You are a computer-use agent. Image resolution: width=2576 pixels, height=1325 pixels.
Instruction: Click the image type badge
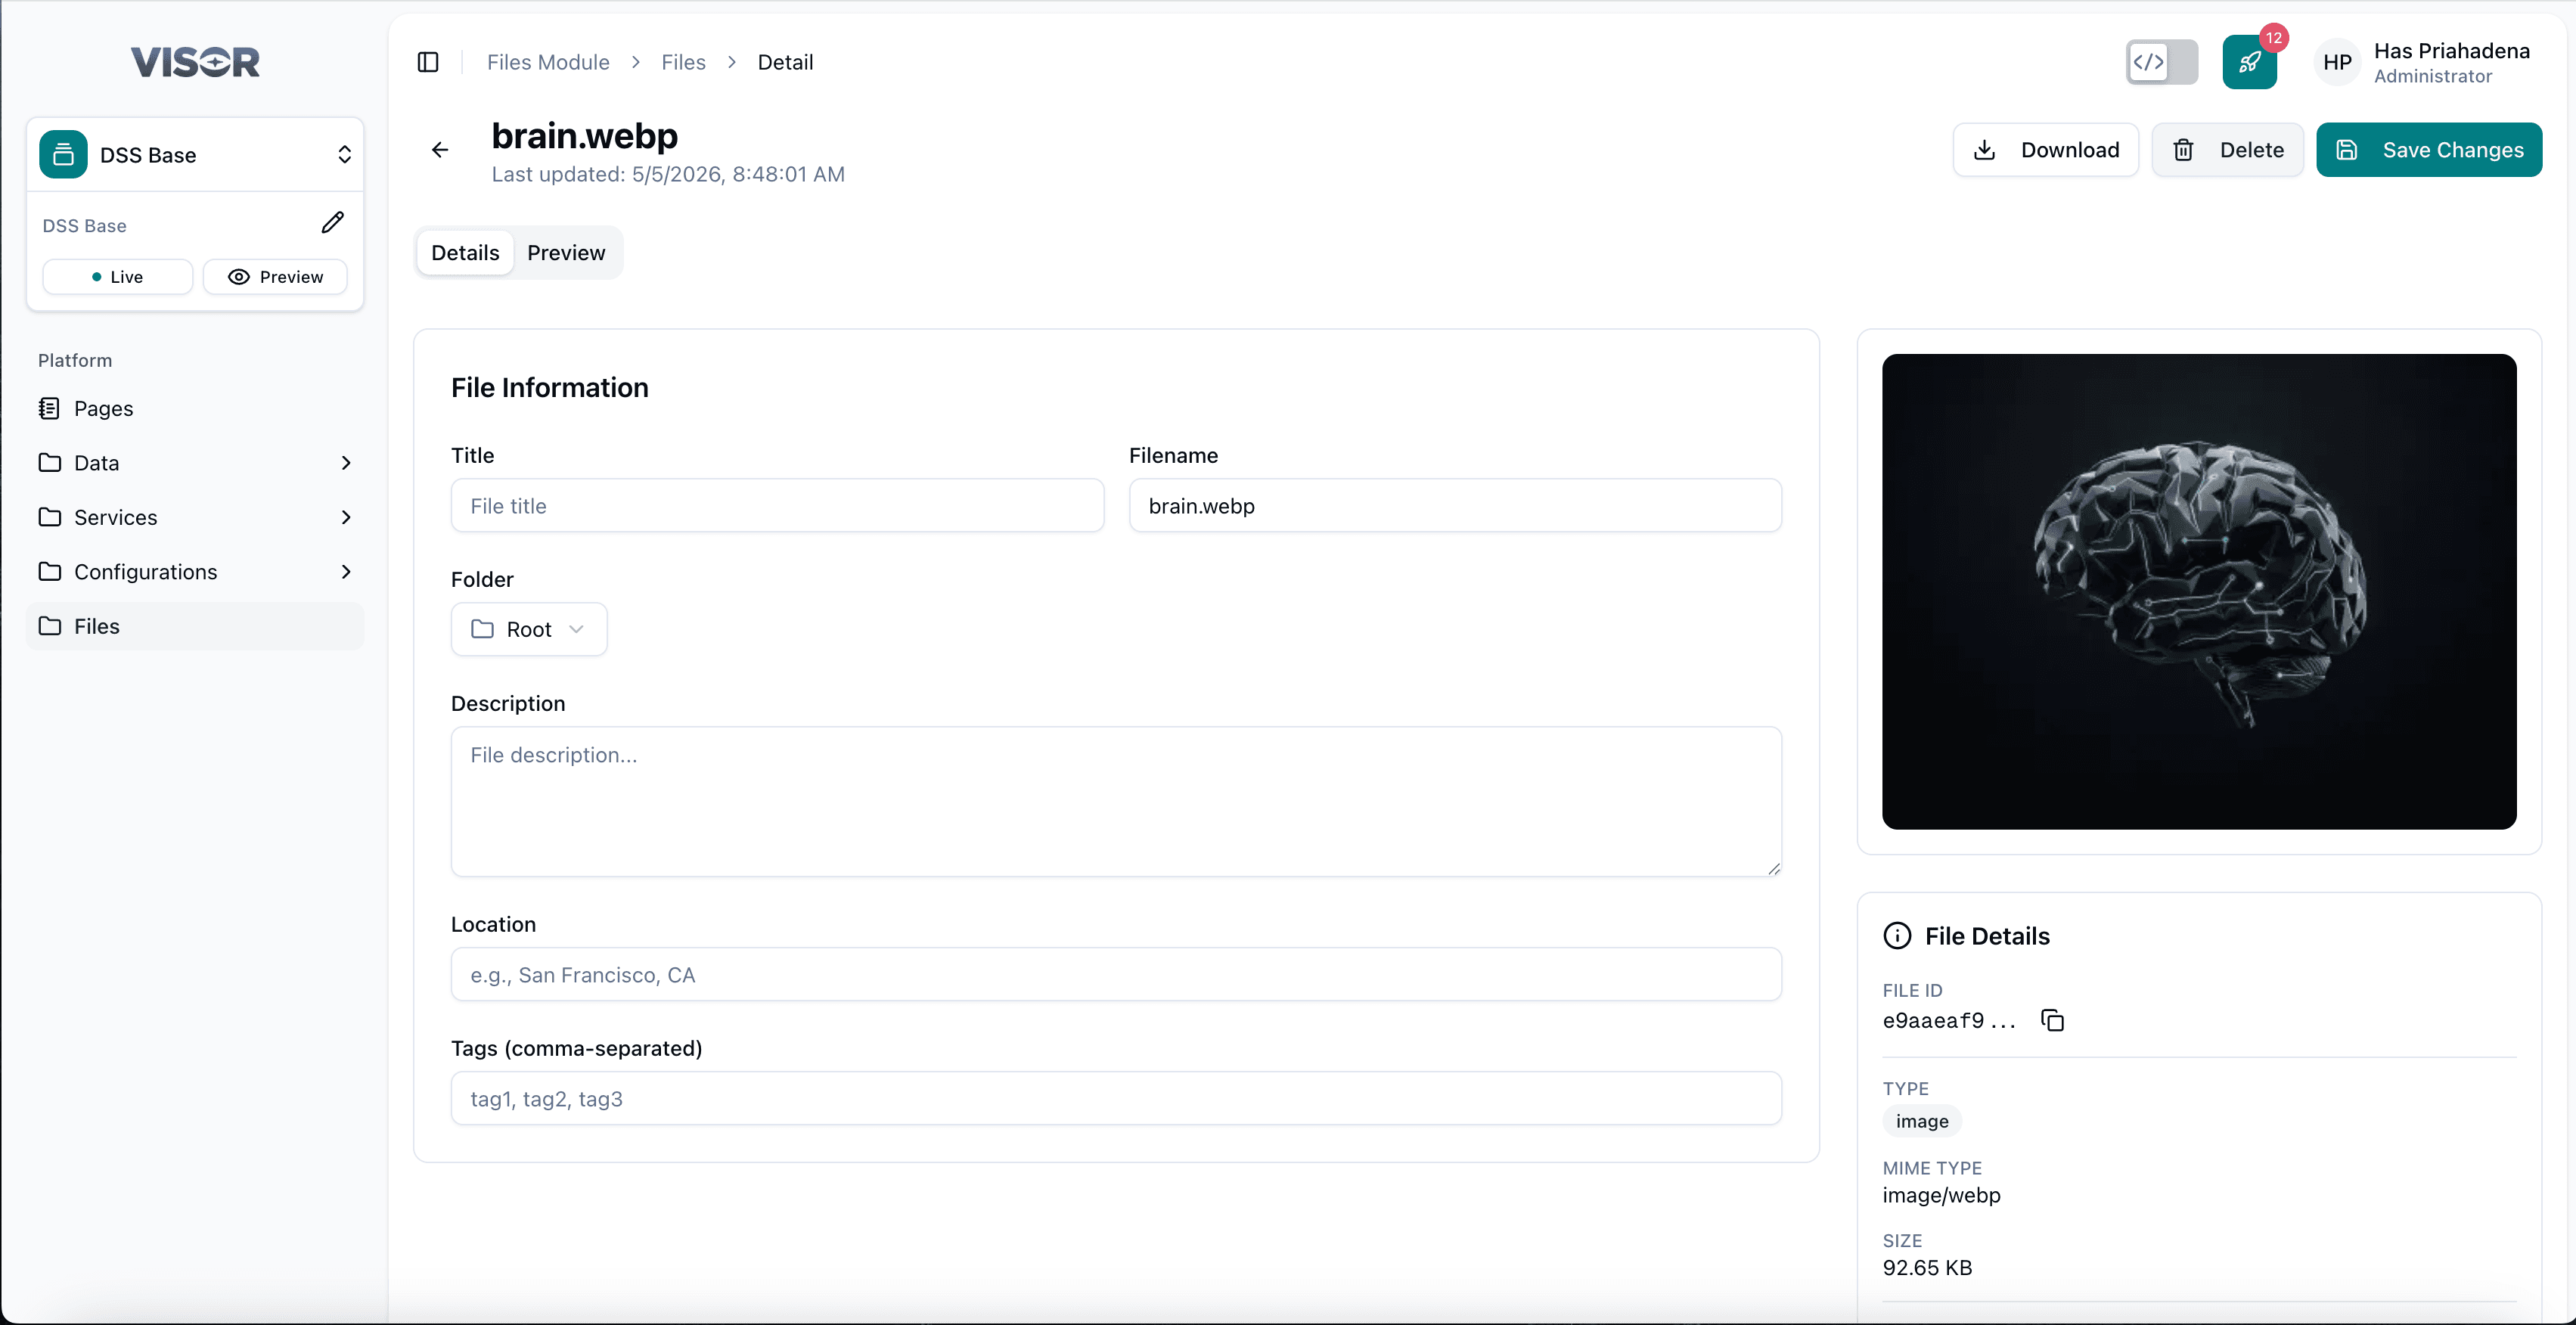(1922, 1121)
